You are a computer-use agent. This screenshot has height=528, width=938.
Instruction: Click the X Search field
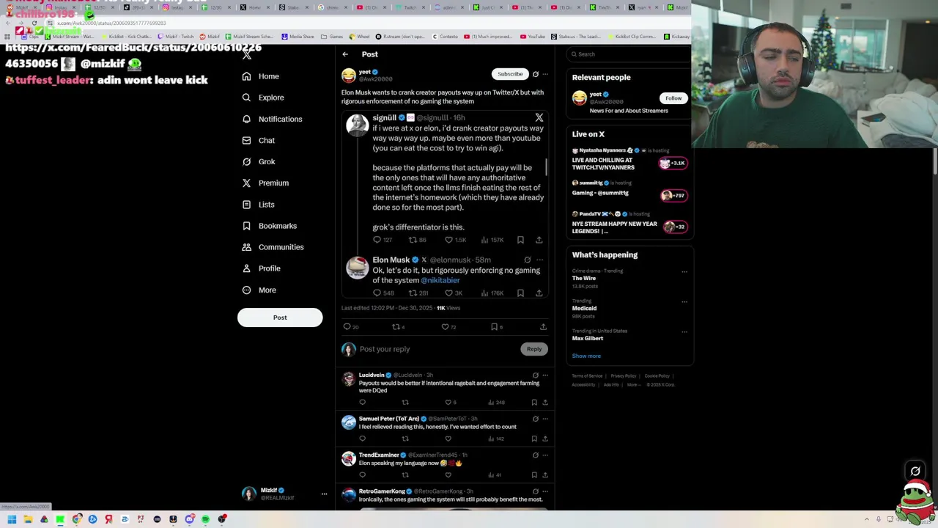pyautogui.click(x=630, y=54)
